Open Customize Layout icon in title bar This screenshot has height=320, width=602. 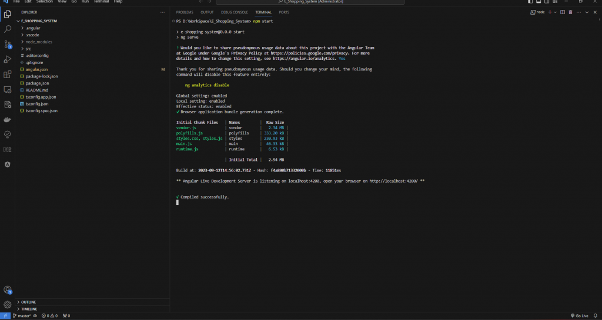click(556, 2)
